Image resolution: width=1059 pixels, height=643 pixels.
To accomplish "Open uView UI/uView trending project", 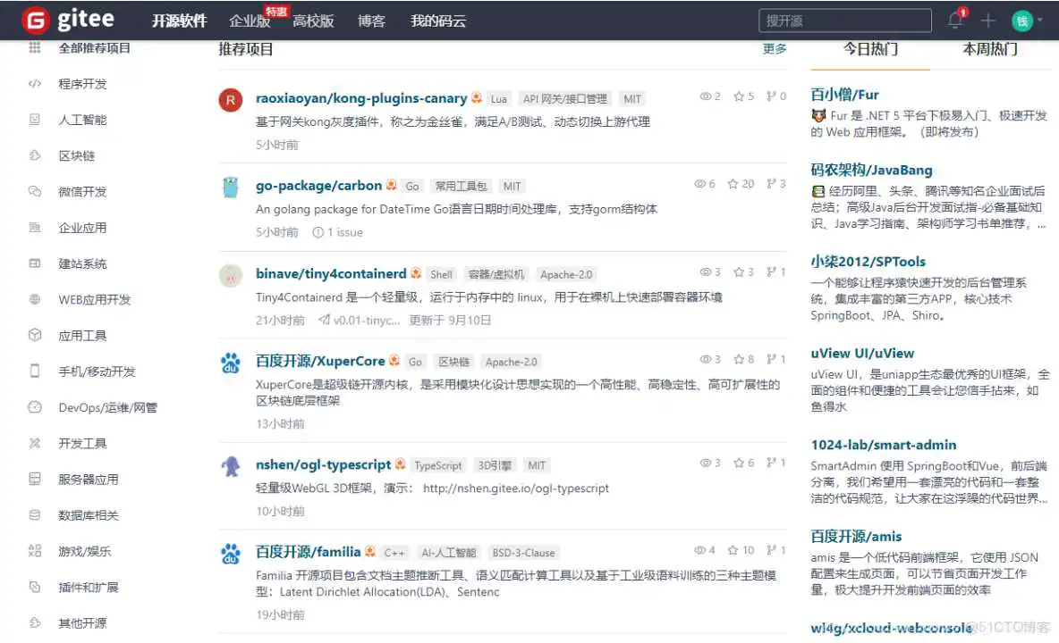I will [862, 353].
